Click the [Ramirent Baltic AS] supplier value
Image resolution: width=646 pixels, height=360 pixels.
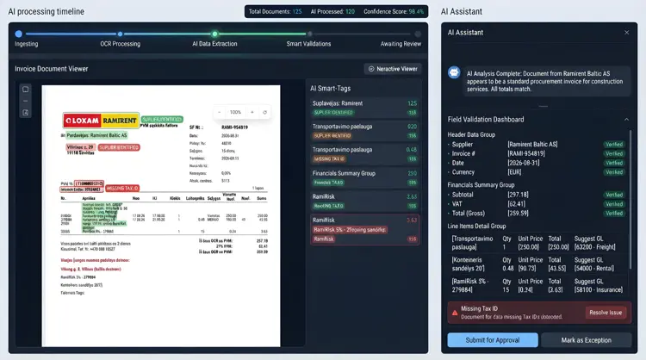(532, 144)
